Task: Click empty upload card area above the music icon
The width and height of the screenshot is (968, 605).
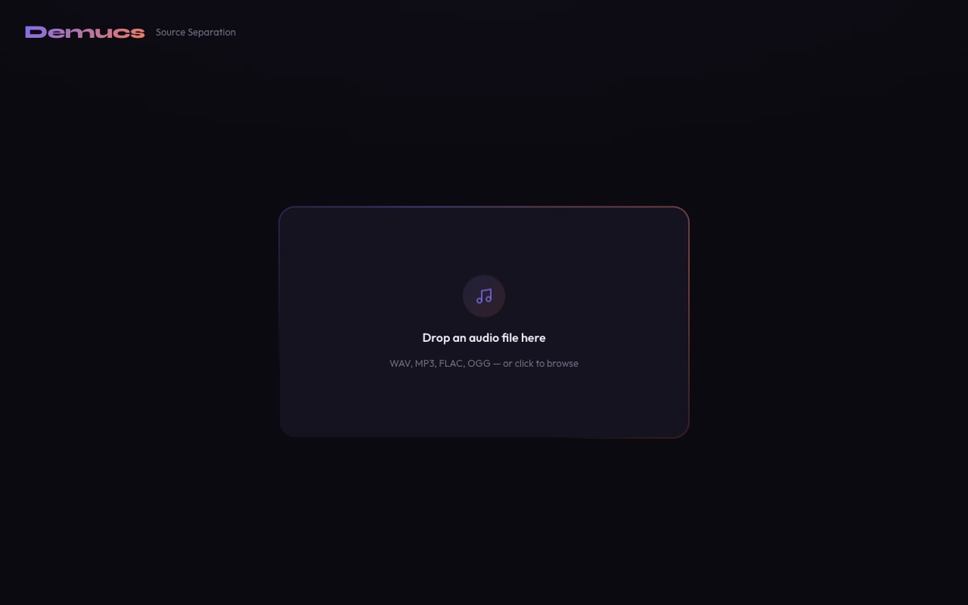Action: coord(484,240)
